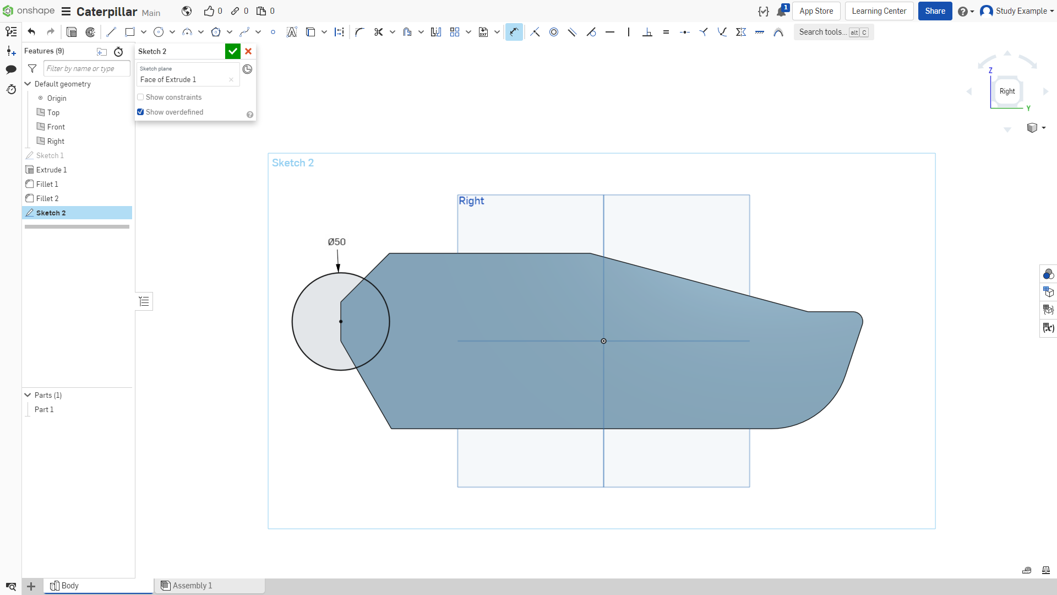Enable the Show constraints checkbox
This screenshot has width=1057, height=595.
[140, 97]
